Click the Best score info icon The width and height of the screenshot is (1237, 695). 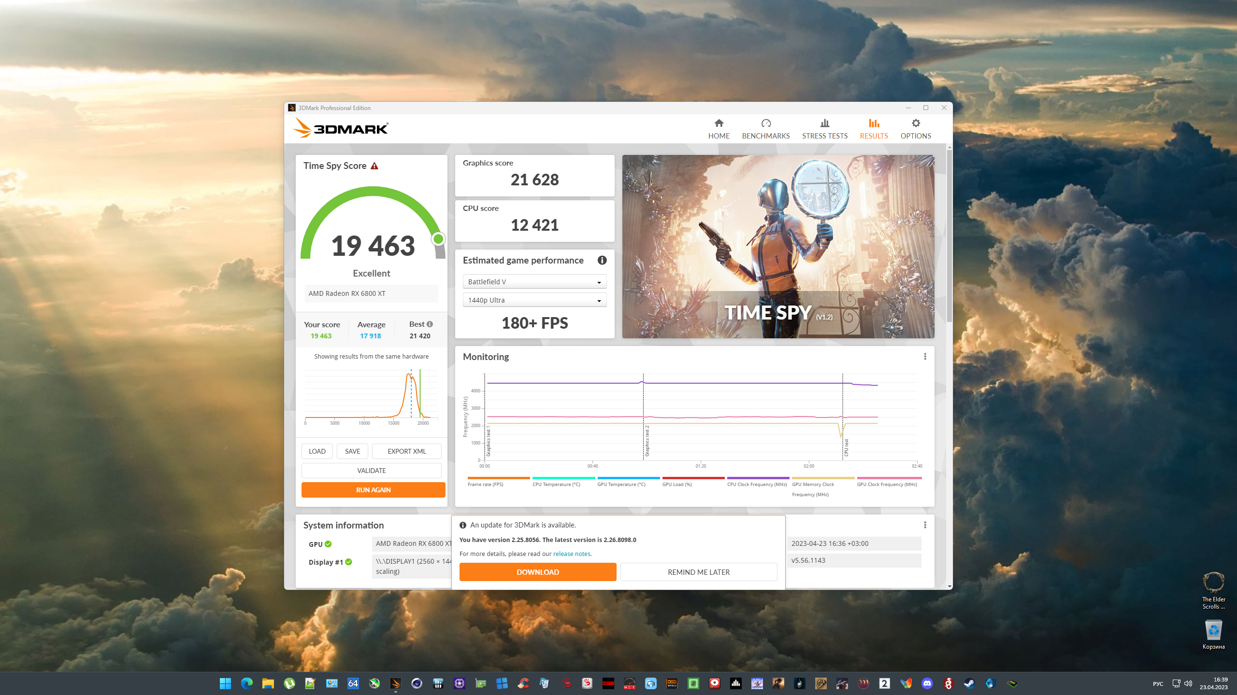[430, 324]
